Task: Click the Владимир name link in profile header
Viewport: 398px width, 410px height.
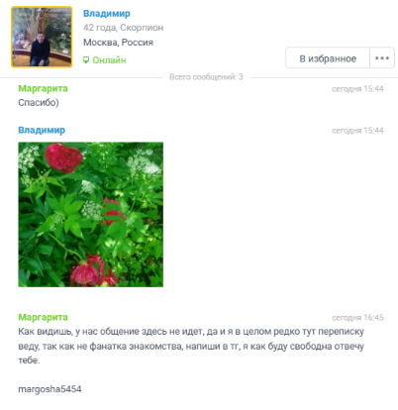Action: point(107,14)
